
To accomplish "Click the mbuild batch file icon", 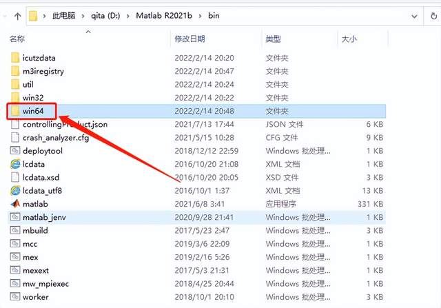I will tap(15, 230).
